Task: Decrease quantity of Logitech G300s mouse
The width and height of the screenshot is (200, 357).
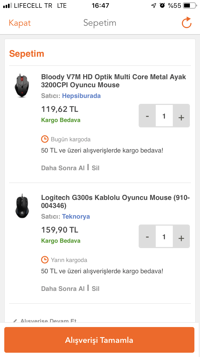Action: pyautogui.click(x=147, y=237)
